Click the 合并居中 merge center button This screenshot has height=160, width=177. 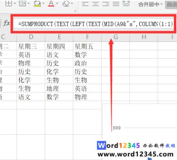(149, 5)
